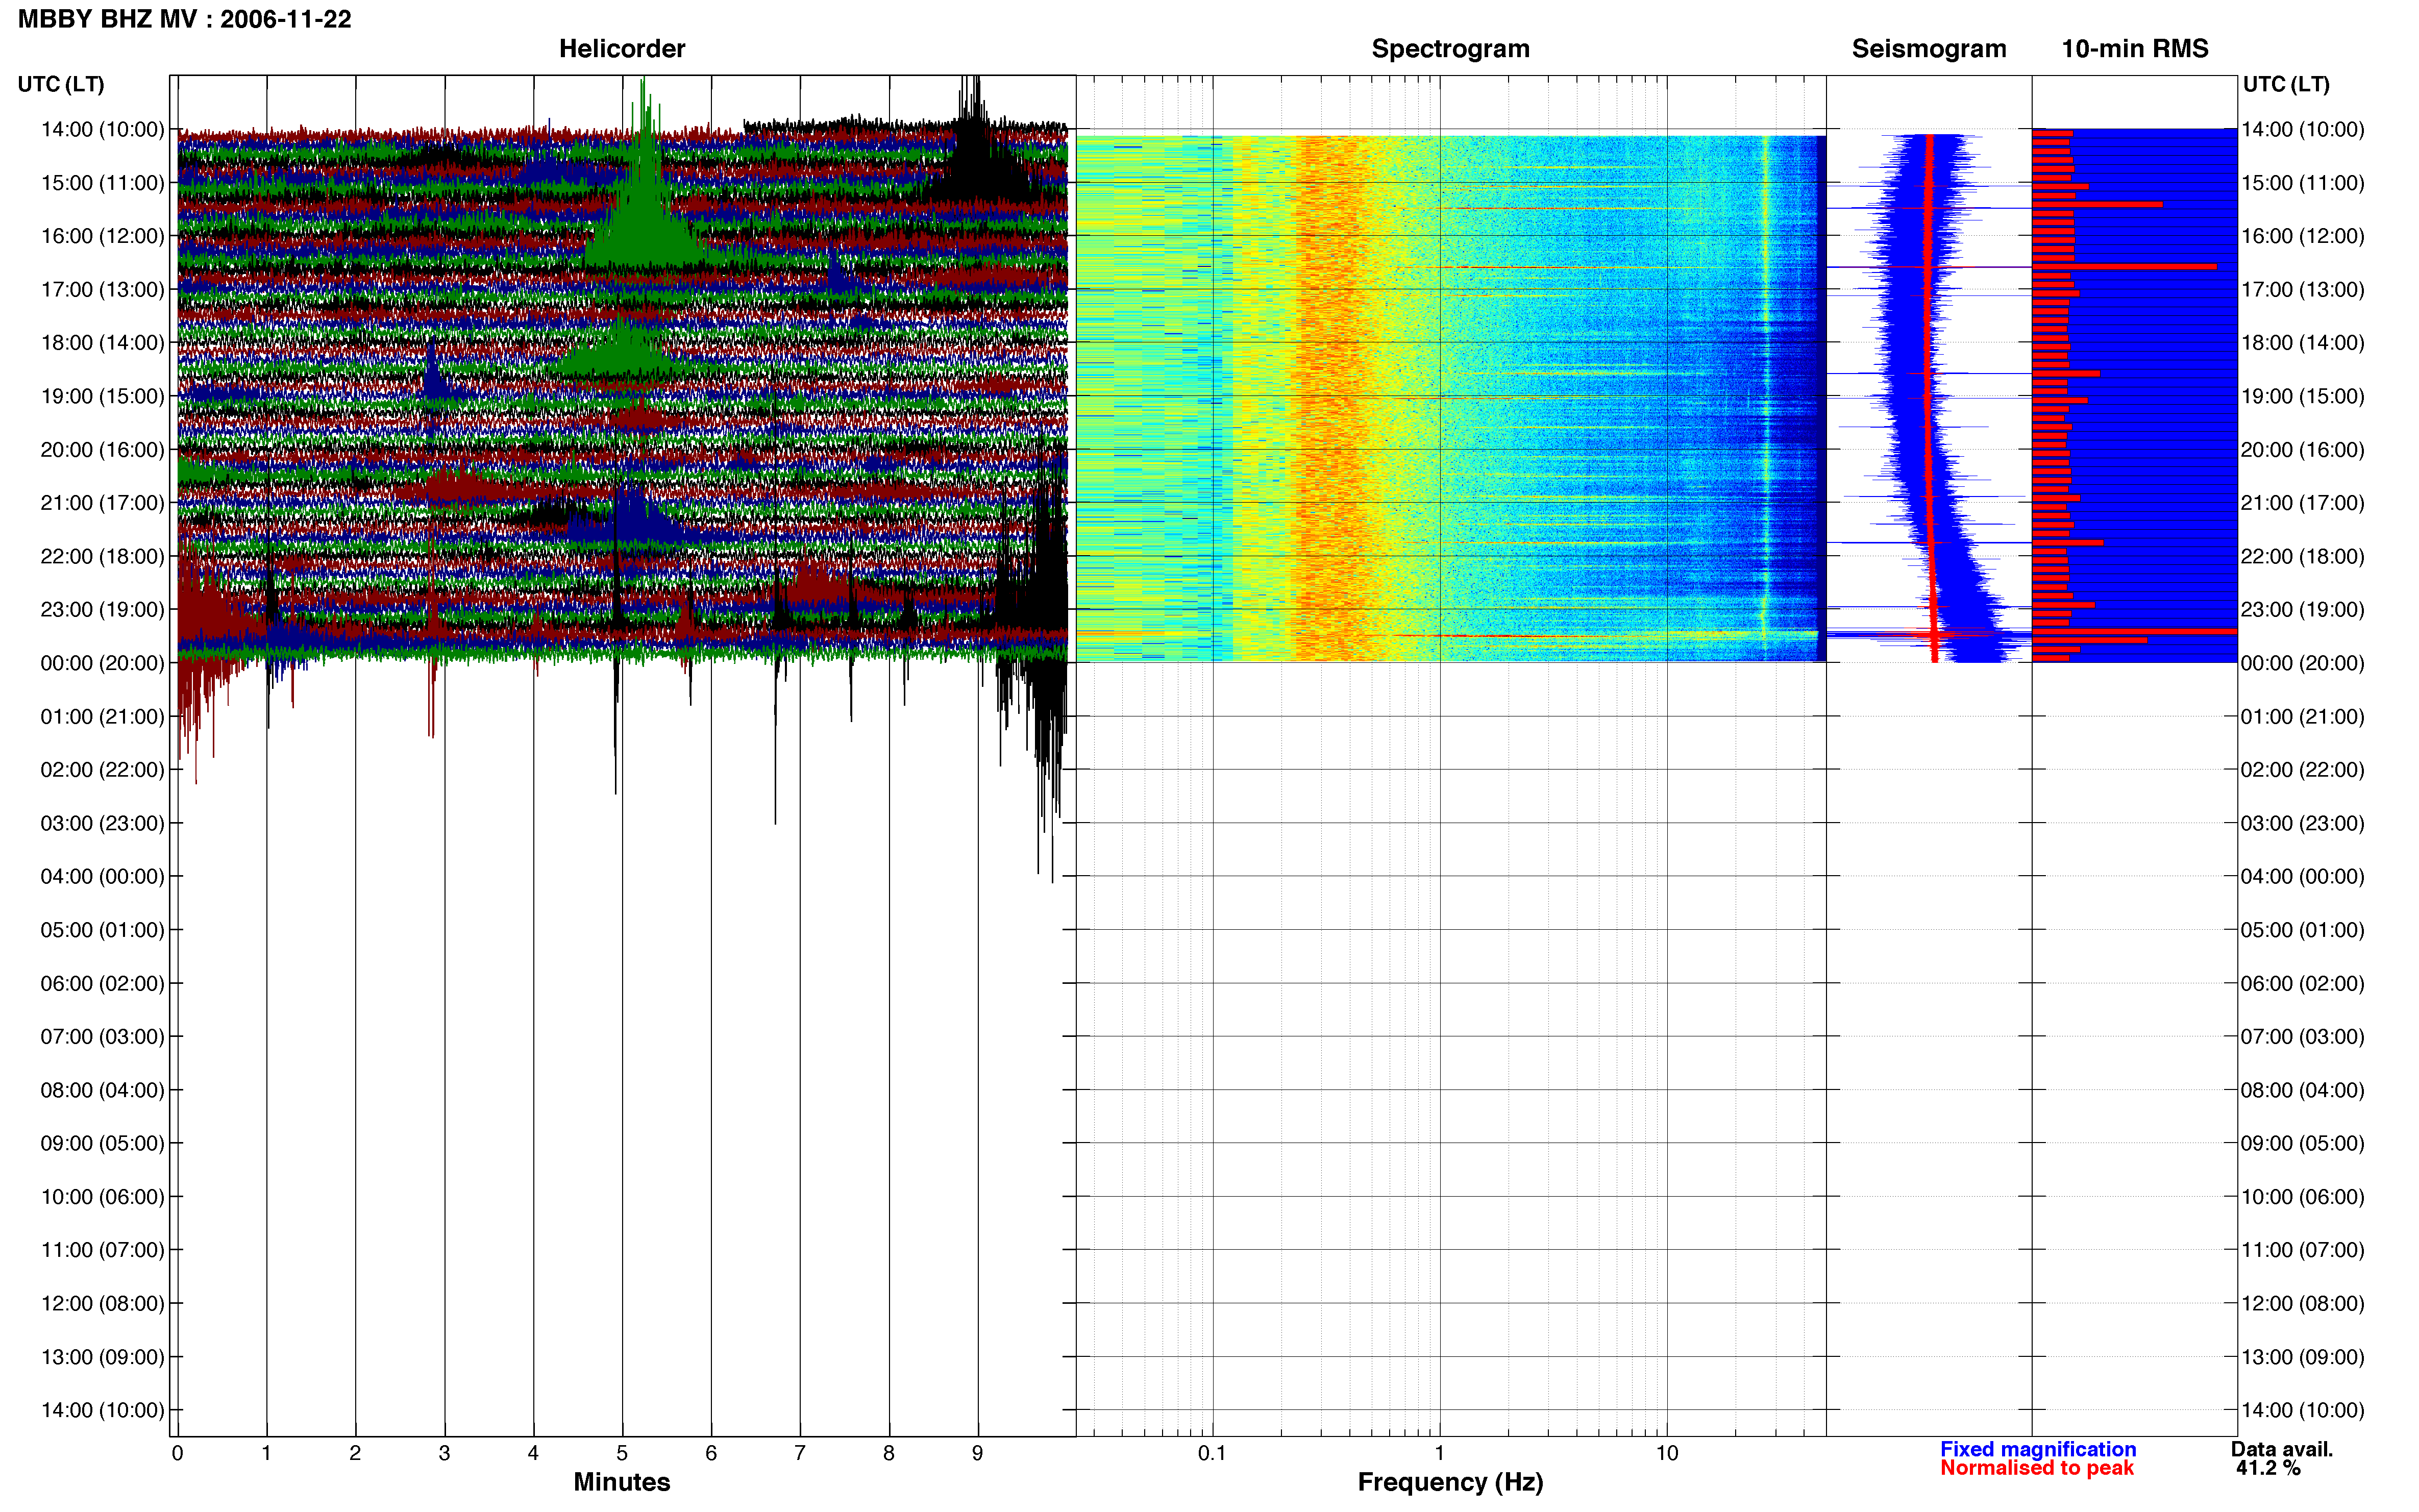This screenshot has height=1512, width=2419.
Task: Click right time label '19:00 (15:00)'
Action: pos(2302,396)
